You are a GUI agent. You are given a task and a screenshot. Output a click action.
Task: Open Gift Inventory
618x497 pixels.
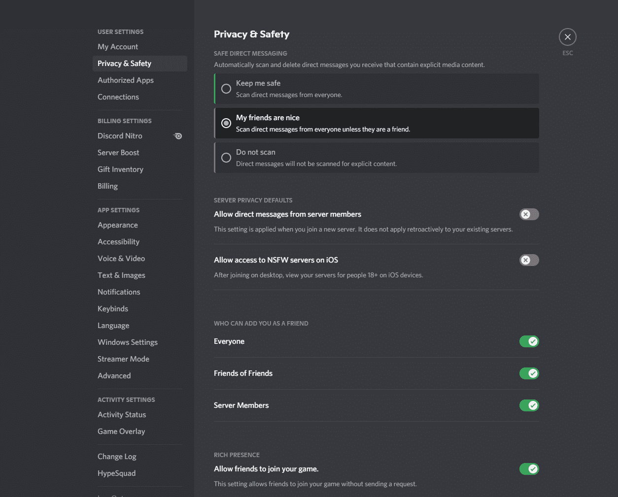140,169
